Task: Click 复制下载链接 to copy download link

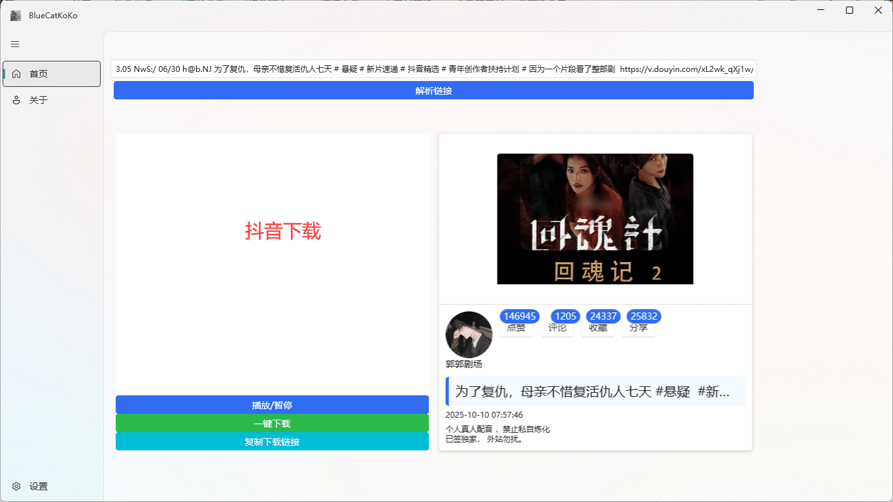Action: [272, 441]
